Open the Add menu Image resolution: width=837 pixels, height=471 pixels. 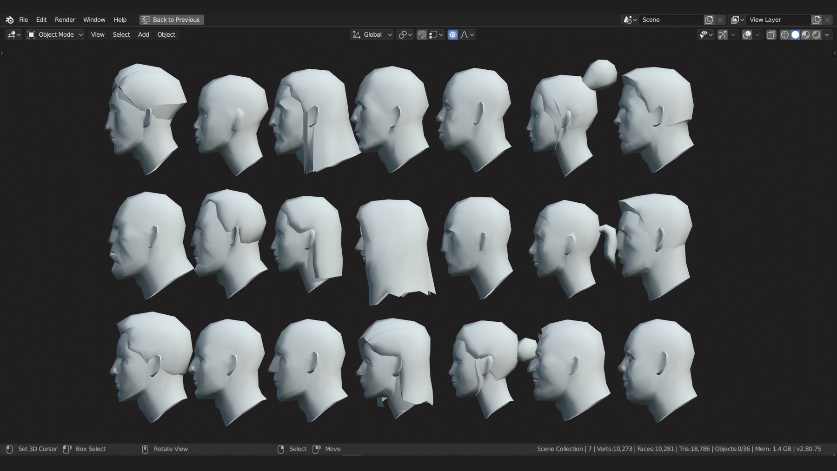pyautogui.click(x=143, y=34)
